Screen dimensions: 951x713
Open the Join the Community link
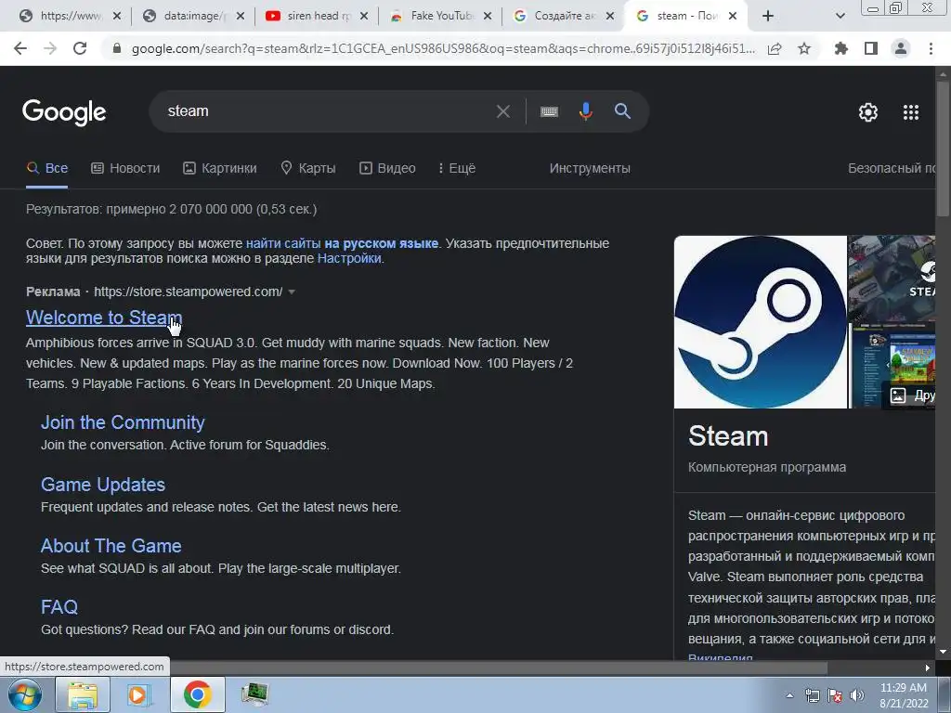tap(123, 422)
